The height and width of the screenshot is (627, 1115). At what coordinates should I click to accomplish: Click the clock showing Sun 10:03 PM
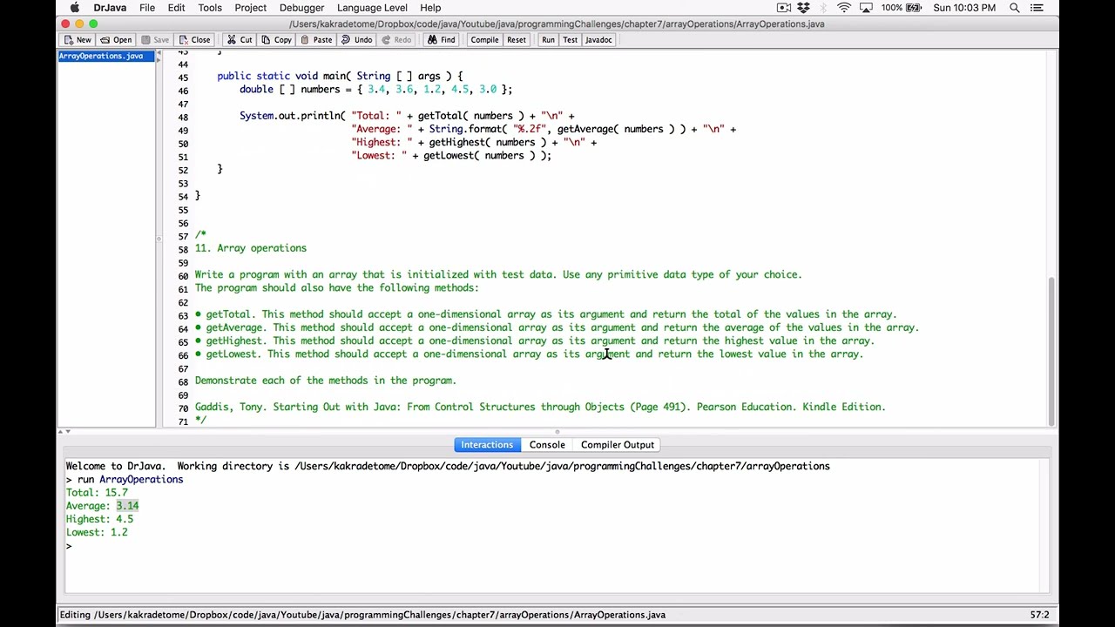pyautogui.click(x=964, y=8)
